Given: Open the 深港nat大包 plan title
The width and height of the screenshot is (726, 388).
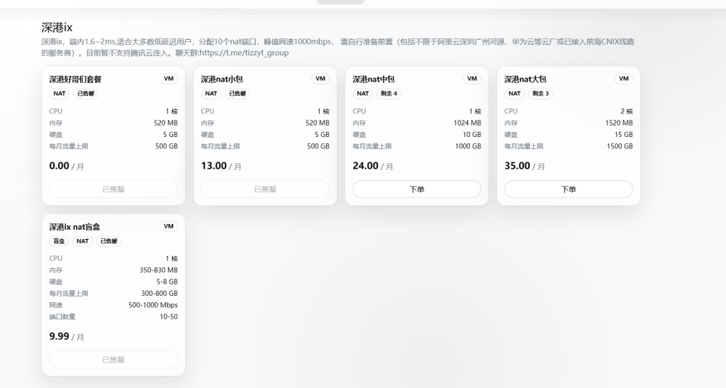Looking at the screenshot, I should tap(525, 79).
